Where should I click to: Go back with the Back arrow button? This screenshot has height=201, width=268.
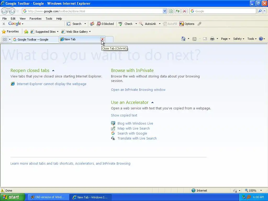coord(5,11)
